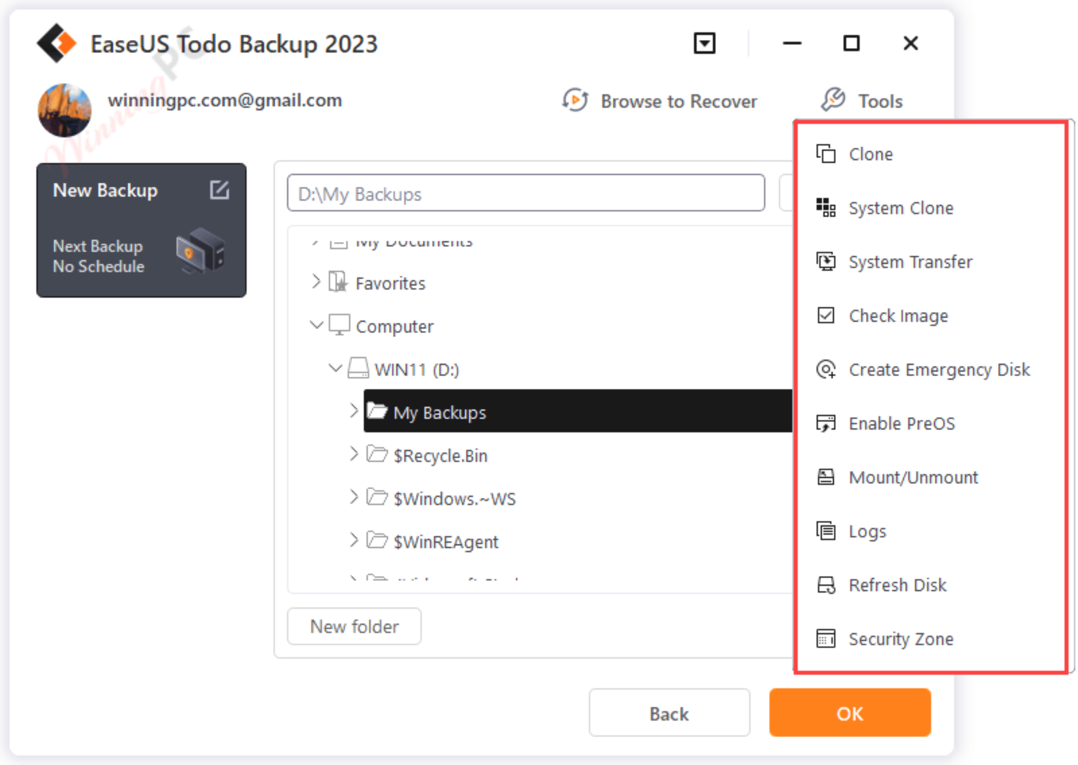The image size is (1078, 765).
Task: Click the edit icon on New Backup card
Action: [x=219, y=189]
